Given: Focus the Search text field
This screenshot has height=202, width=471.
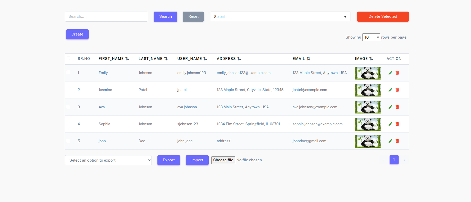Looking at the screenshot, I should click(106, 16).
